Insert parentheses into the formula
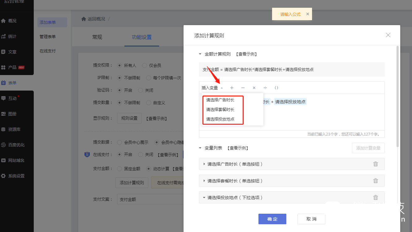412x232 pixels. pyautogui.click(x=276, y=88)
